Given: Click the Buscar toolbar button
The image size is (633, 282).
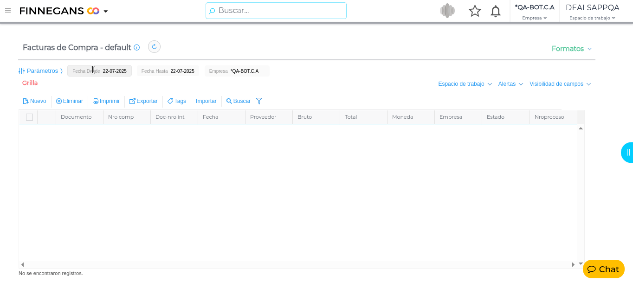Looking at the screenshot, I should 239,101.
